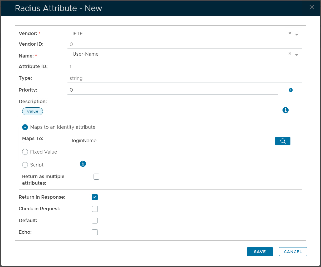
Task: Click the magnifier search button for Maps To
Action: (283, 141)
